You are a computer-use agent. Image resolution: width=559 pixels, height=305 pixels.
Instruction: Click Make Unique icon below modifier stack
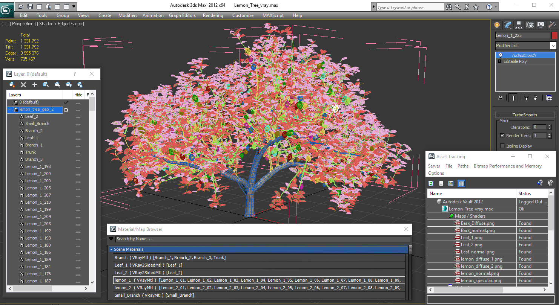[526, 98]
